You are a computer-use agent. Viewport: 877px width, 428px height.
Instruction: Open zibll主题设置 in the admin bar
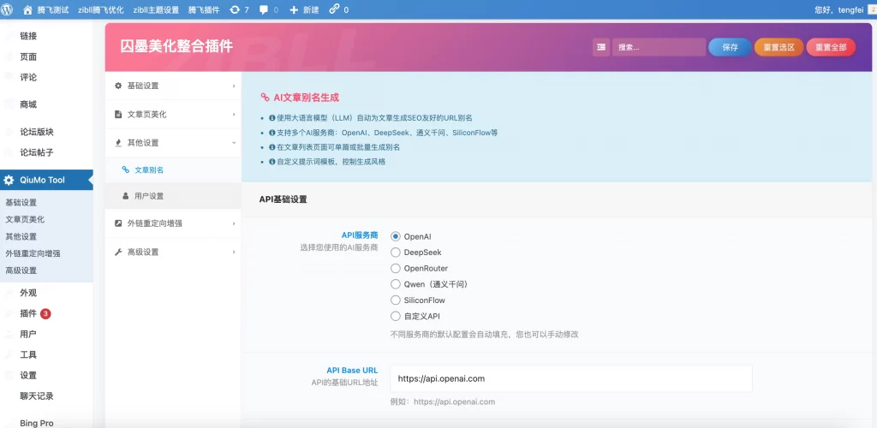[156, 9]
